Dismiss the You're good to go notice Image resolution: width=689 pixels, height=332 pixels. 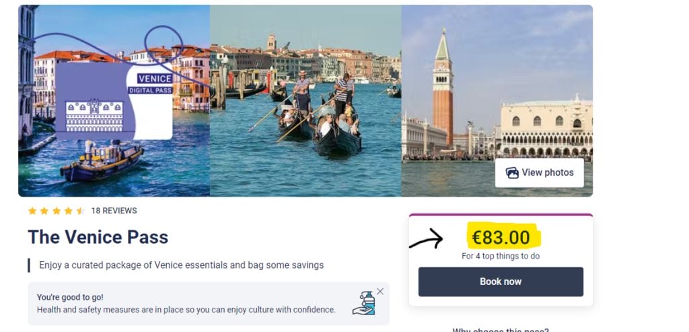[380, 291]
